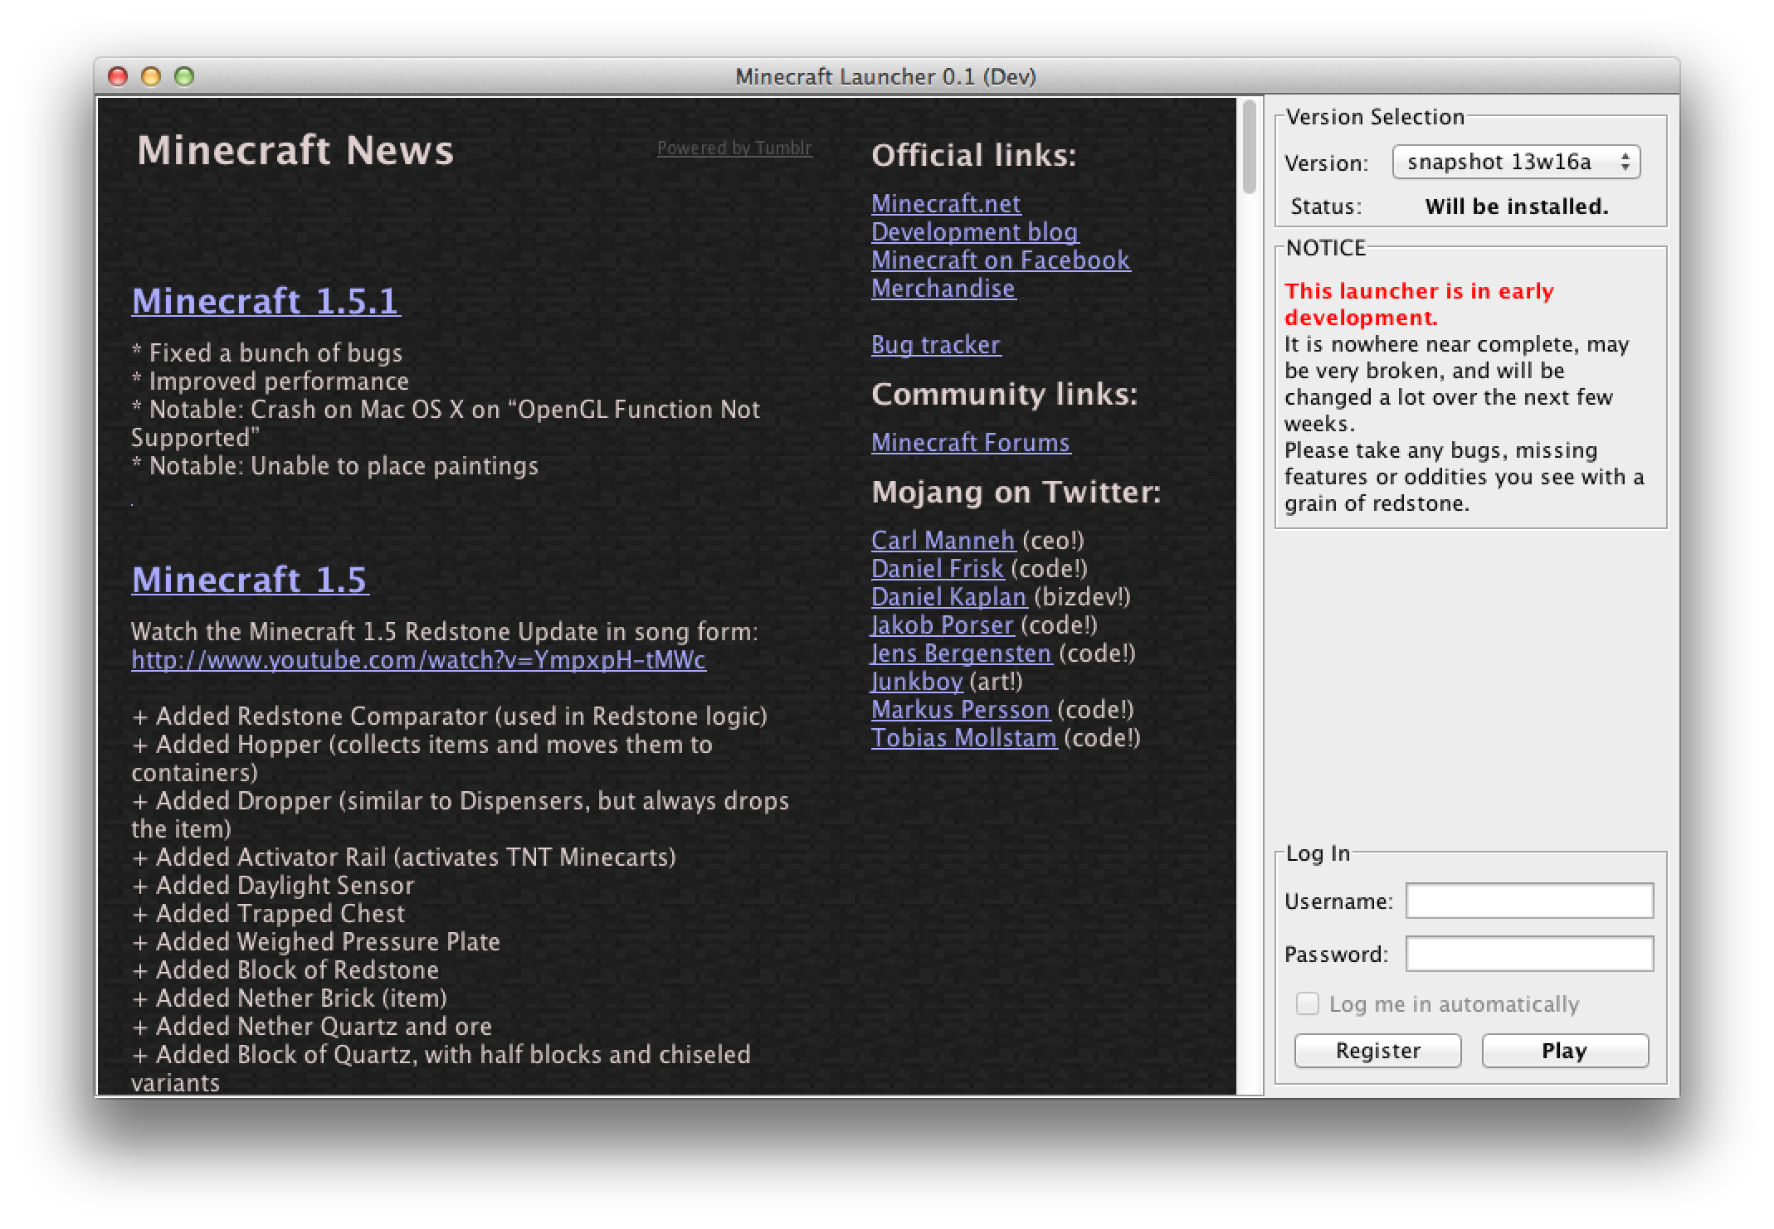This screenshot has width=1774, height=1229.
Task: Open the Minecraft 1.5 news headline
Action: point(250,580)
